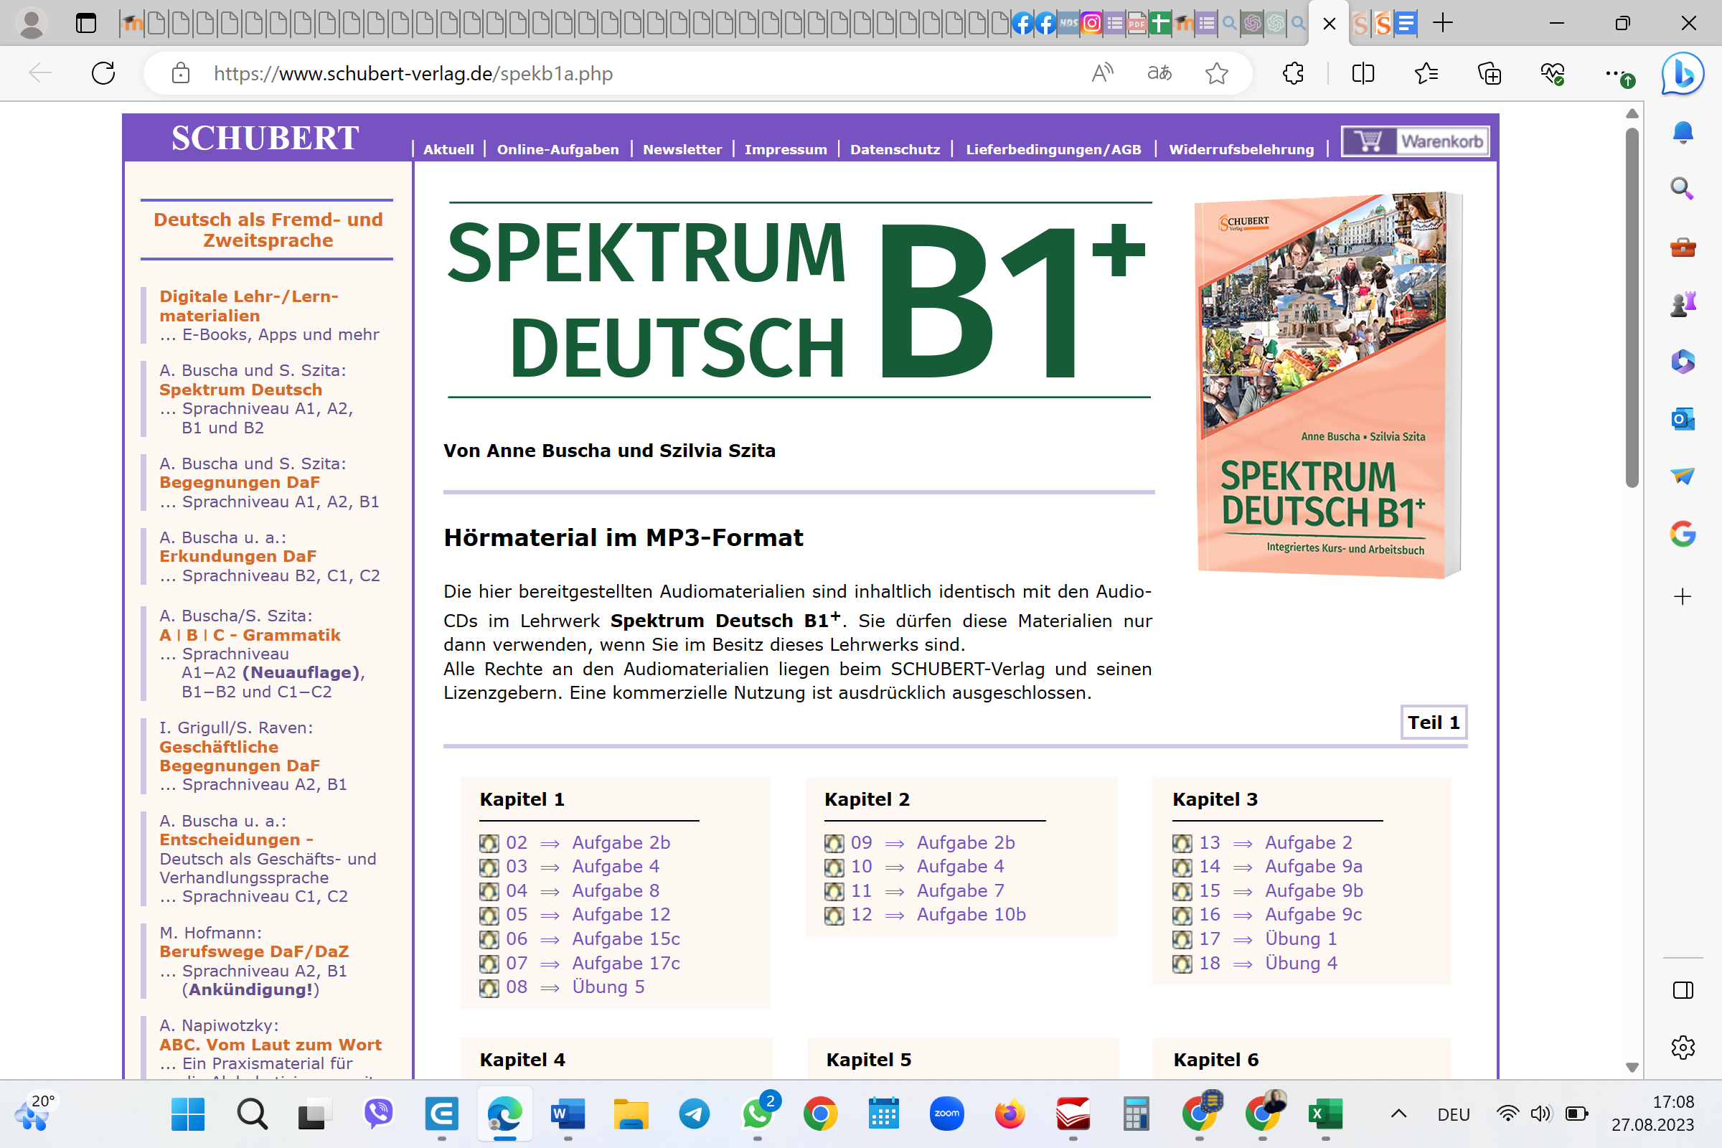Play track 12 Aufgabe 10b

[971, 914]
